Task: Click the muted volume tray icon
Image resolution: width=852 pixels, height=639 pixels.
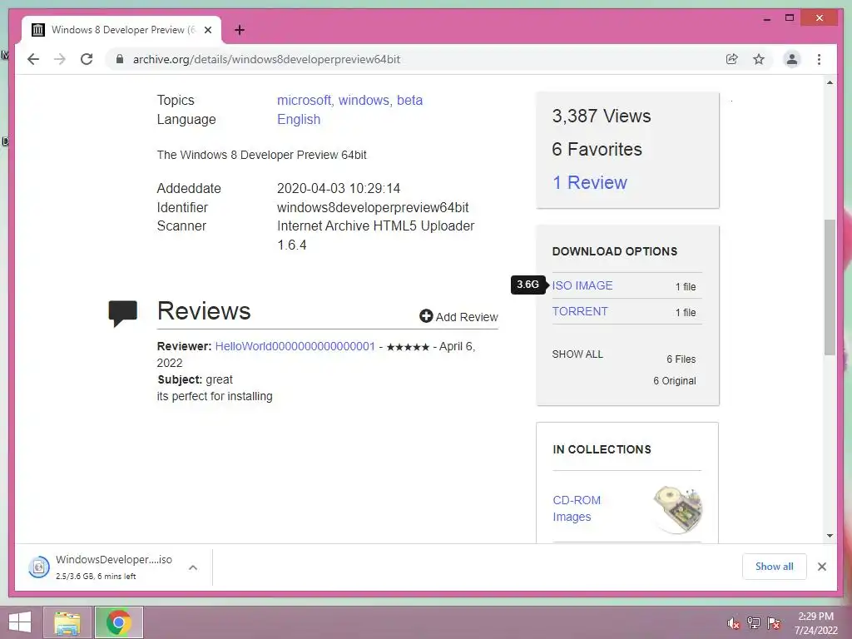Action: pos(733,623)
